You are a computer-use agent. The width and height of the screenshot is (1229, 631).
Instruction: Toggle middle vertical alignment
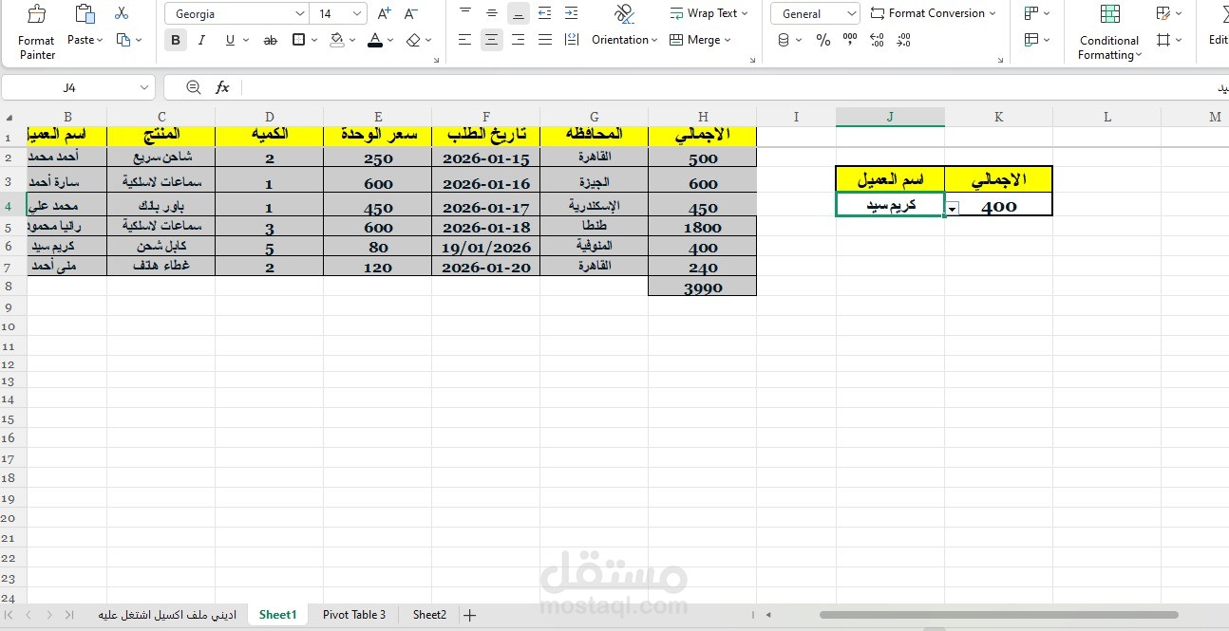491,13
